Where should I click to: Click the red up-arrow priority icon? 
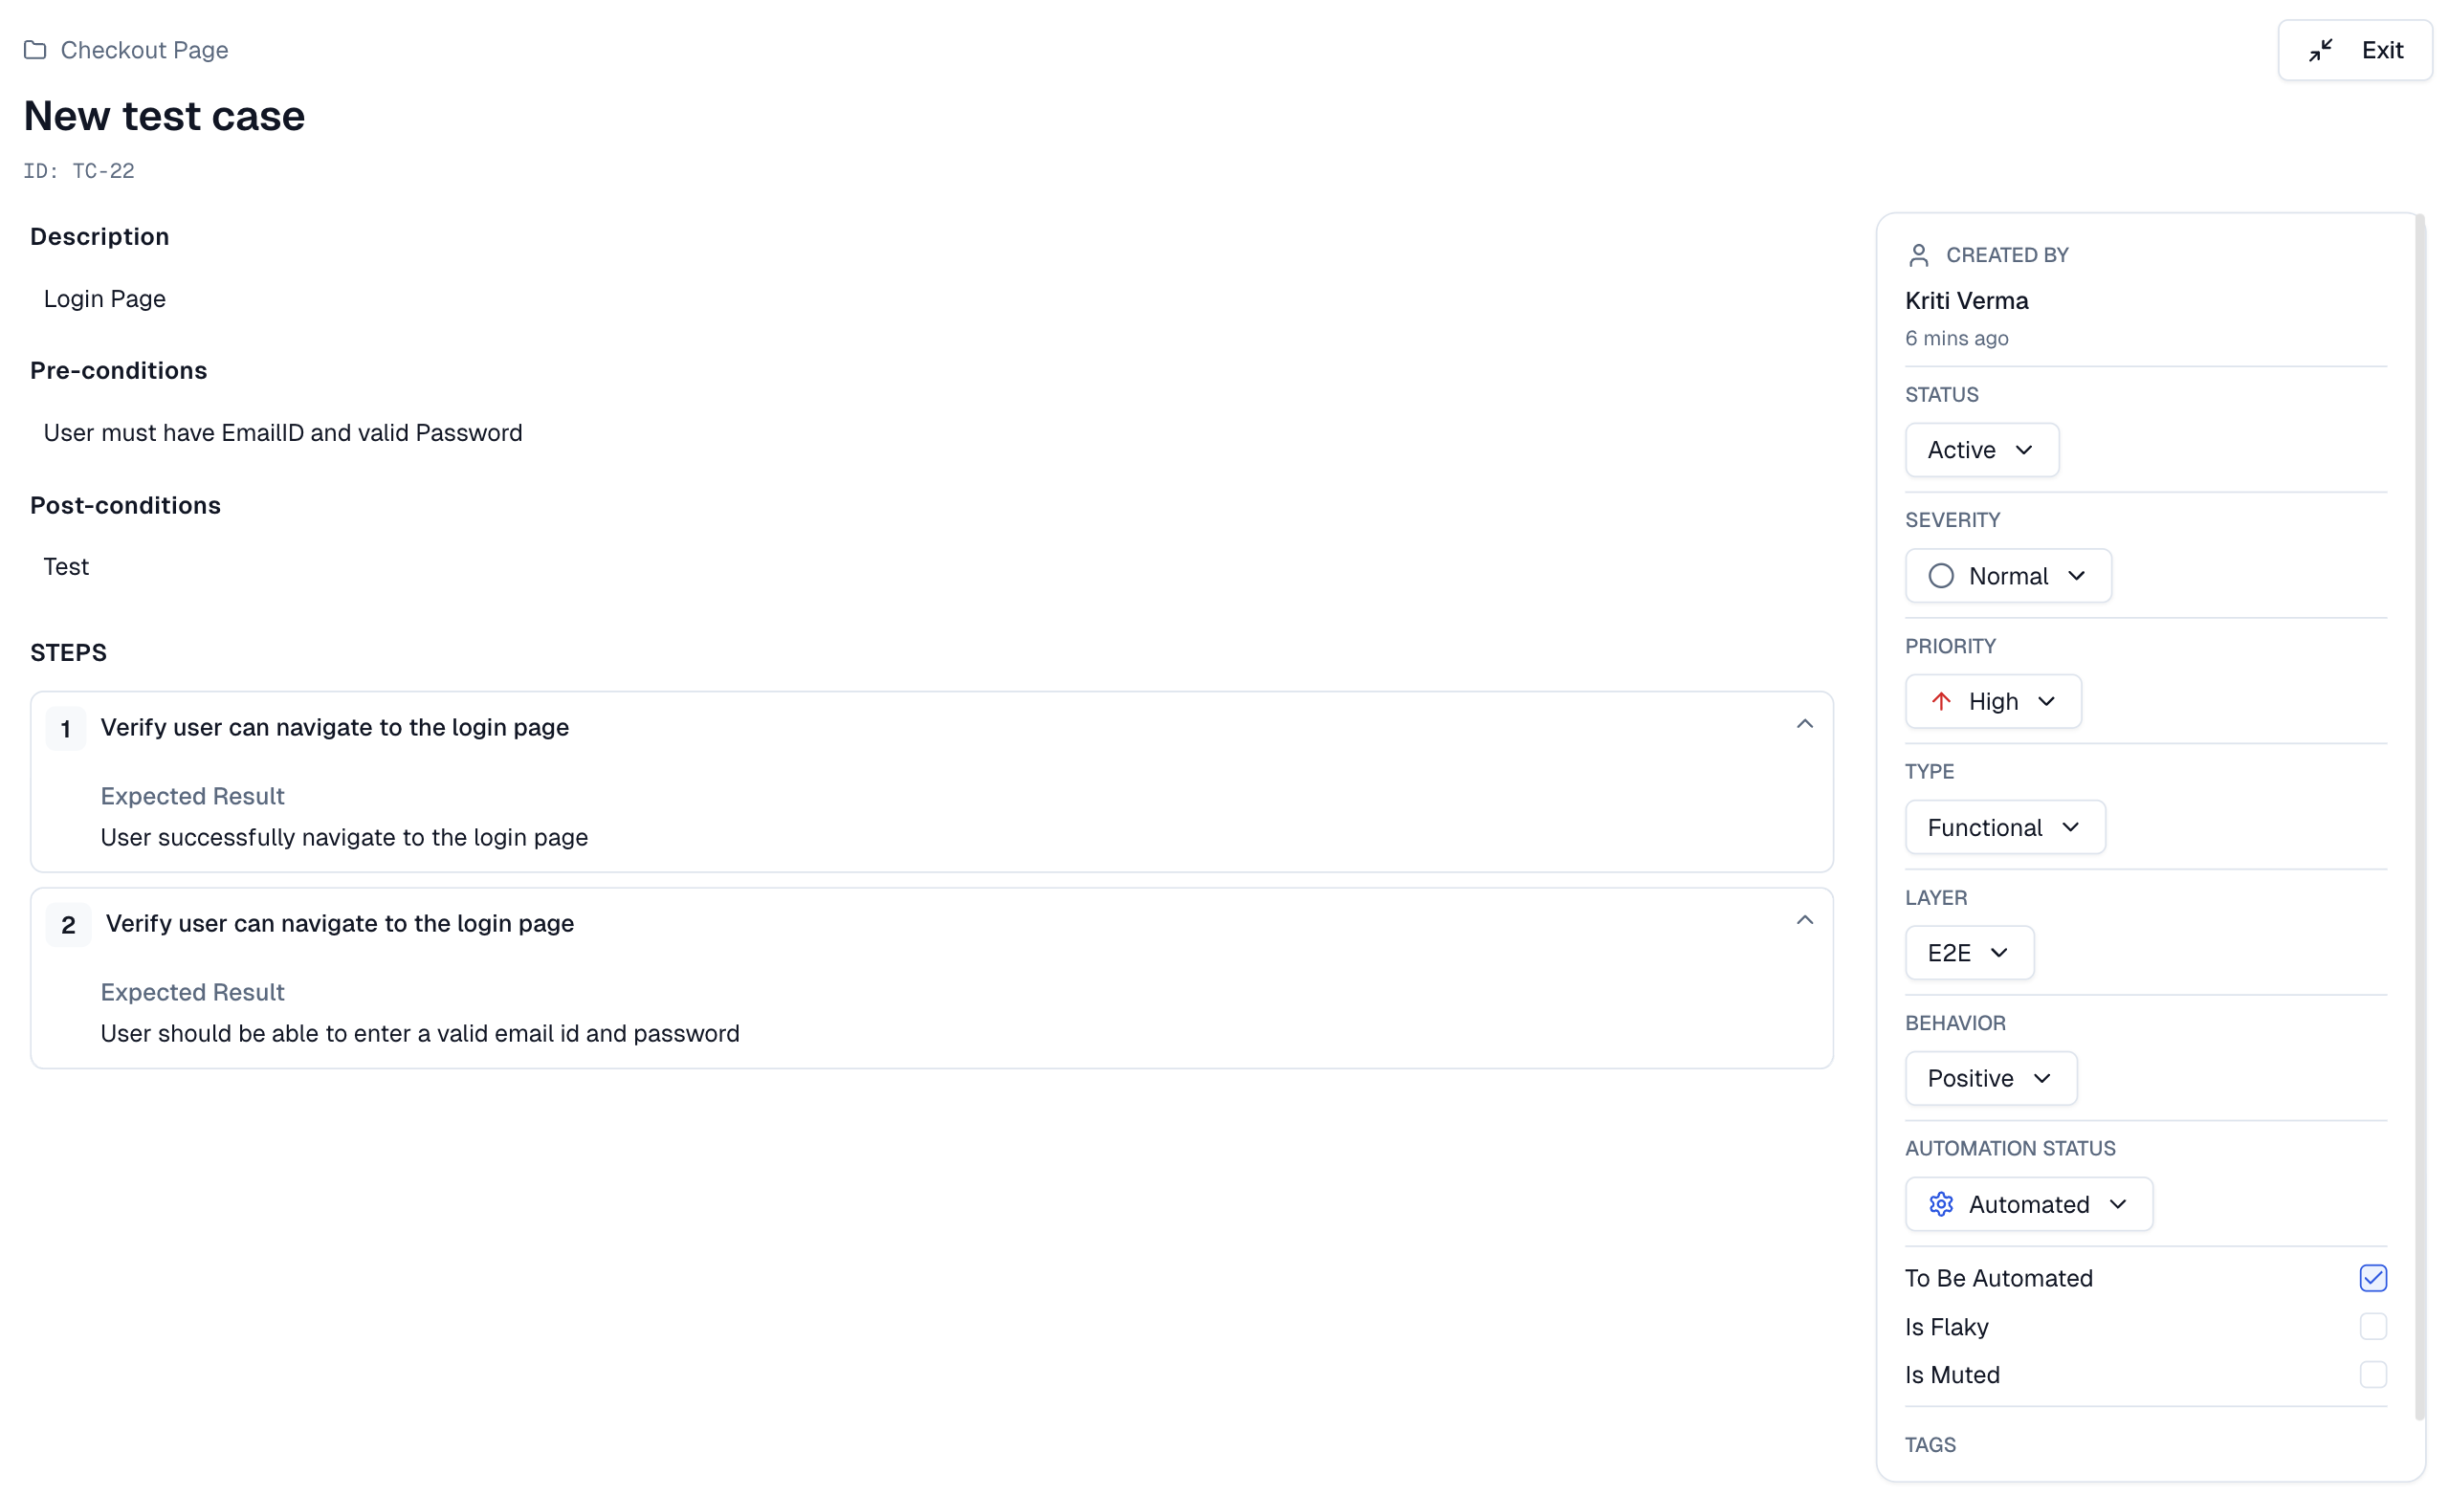[1940, 702]
